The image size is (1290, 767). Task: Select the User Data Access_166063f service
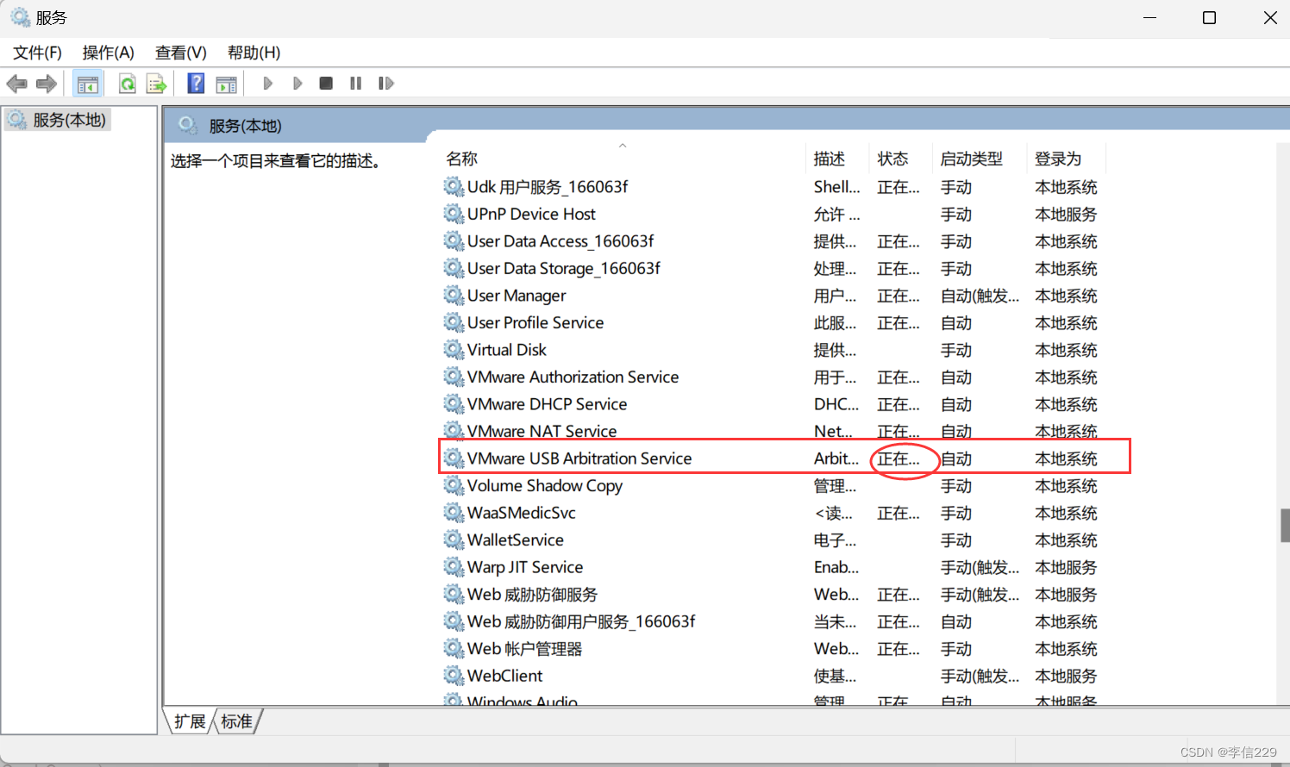[x=560, y=241]
